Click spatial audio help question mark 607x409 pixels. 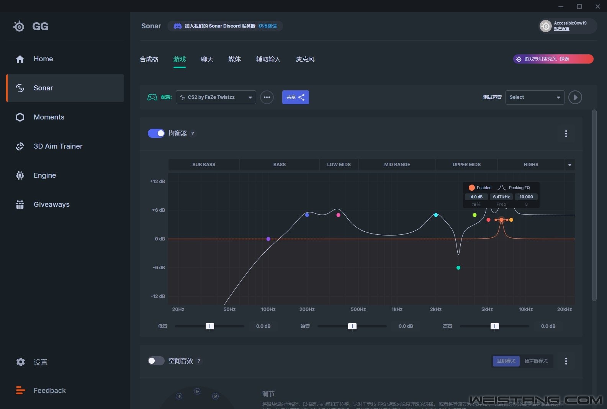click(x=199, y=361)
